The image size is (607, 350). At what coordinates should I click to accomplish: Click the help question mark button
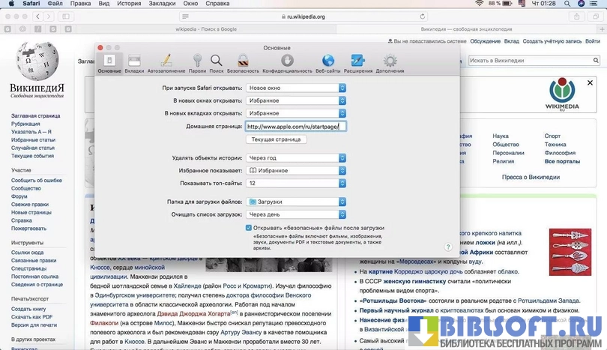point(447,246)
